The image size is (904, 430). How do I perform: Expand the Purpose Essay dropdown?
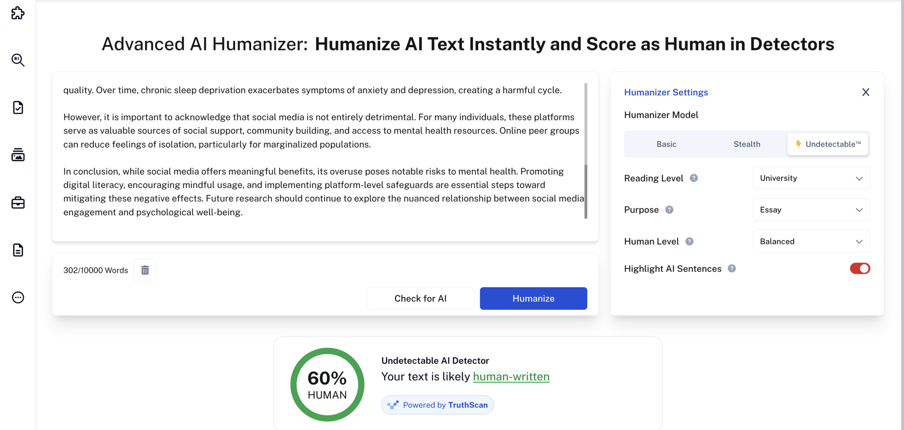811,210
